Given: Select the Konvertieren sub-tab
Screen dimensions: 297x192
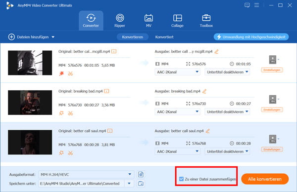Looking at the screenshot, I should pyautogui.click(x=132, y=37).
